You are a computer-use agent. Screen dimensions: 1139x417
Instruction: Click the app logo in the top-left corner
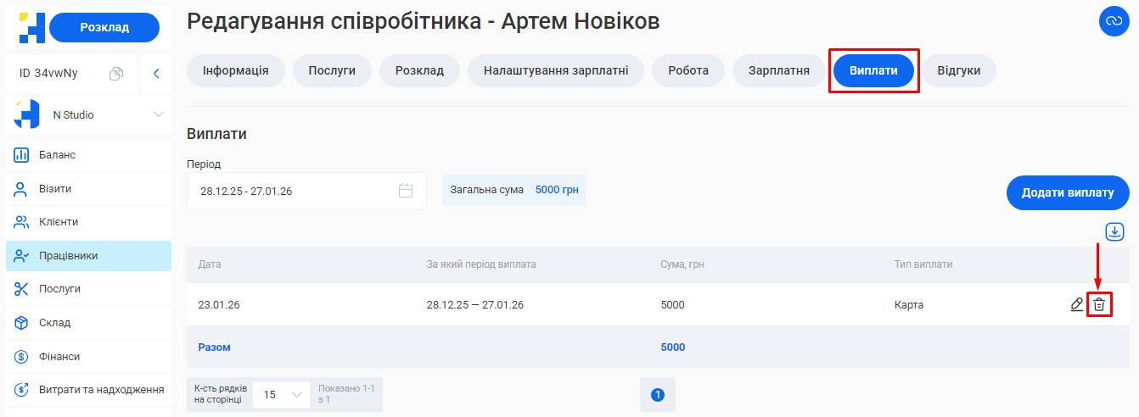[31, 27]
